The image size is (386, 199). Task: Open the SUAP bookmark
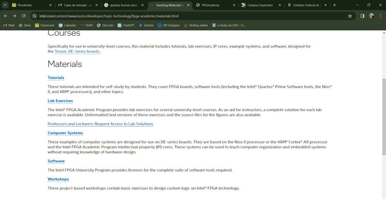[86, 25]
